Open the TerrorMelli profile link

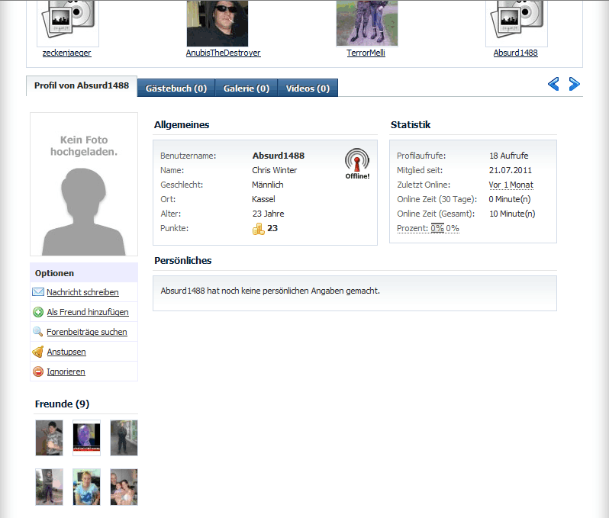pos(366,53)
